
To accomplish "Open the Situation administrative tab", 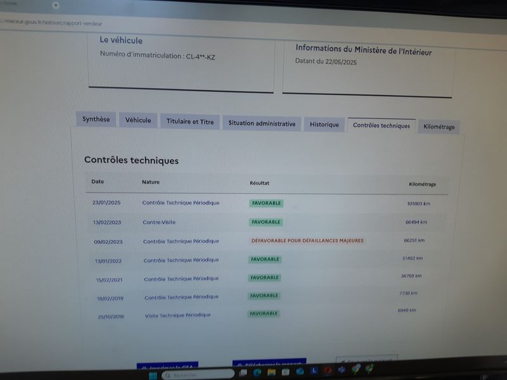I will 262,123.
